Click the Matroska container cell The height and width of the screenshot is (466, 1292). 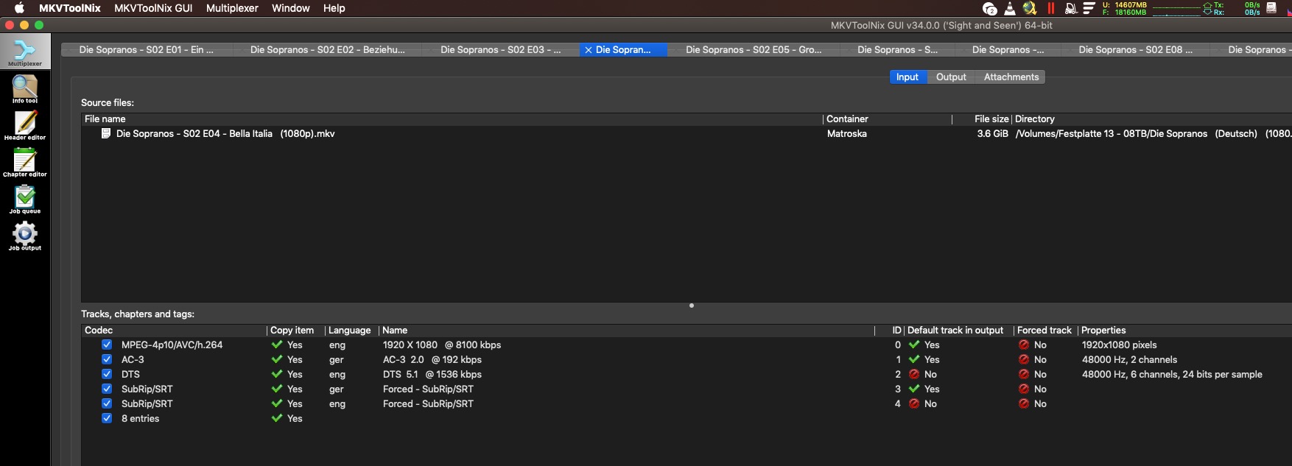coord(847,133)
